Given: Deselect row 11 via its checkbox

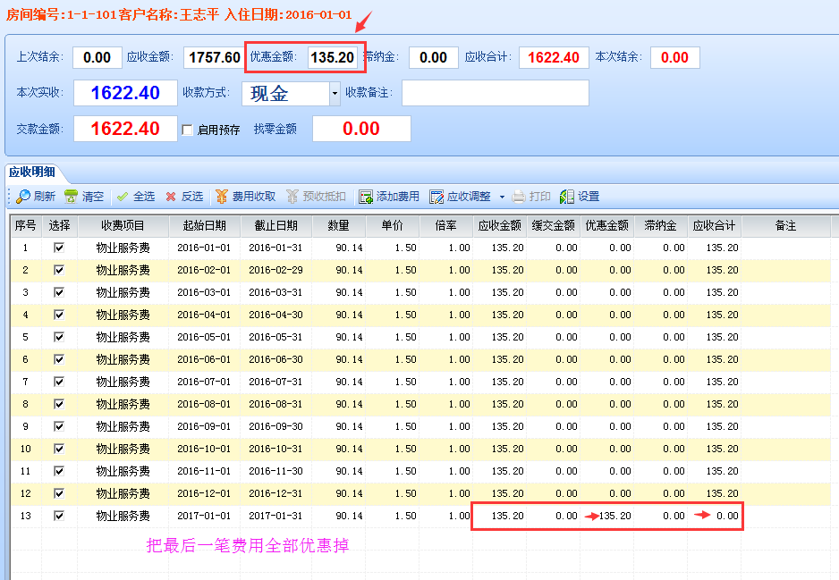Looking at the screenshot, I should coord(59,471).
